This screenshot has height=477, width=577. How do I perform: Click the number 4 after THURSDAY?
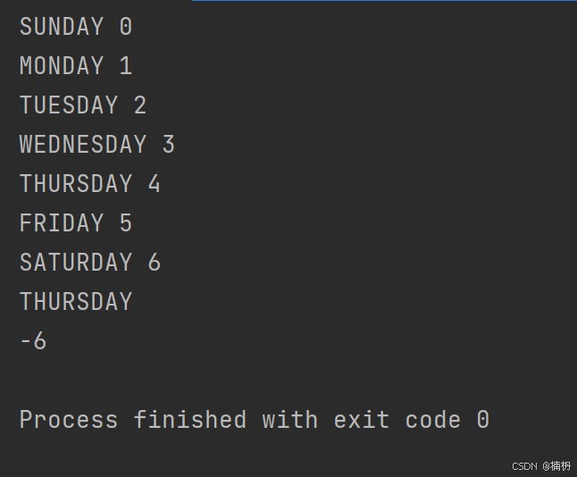click(155, 184)
